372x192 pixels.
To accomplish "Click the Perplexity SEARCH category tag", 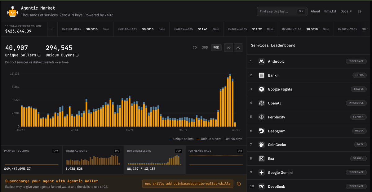I will (x=358, y=117).
